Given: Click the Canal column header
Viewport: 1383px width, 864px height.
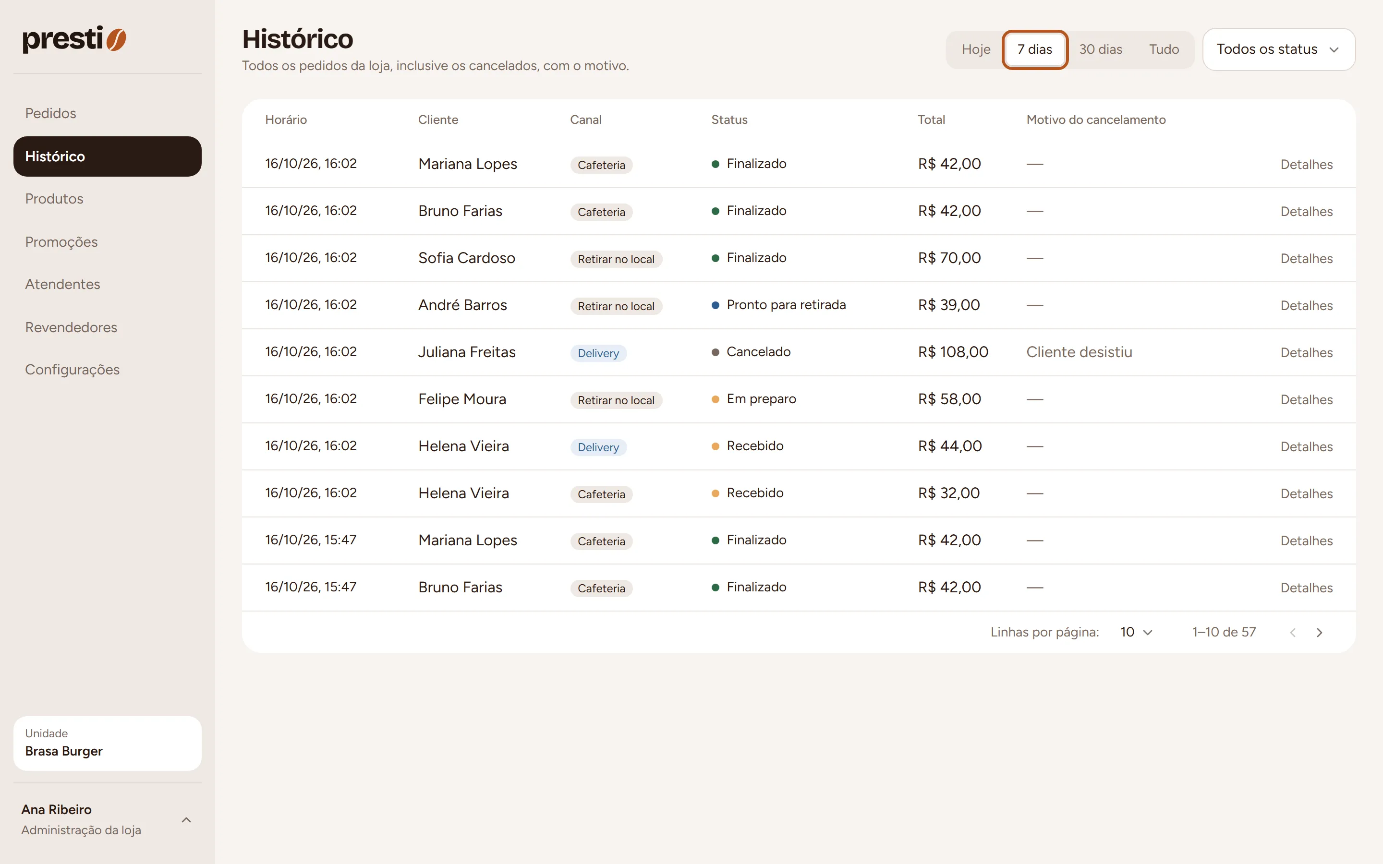Looking at the screenshot, I should coord(585,120).
